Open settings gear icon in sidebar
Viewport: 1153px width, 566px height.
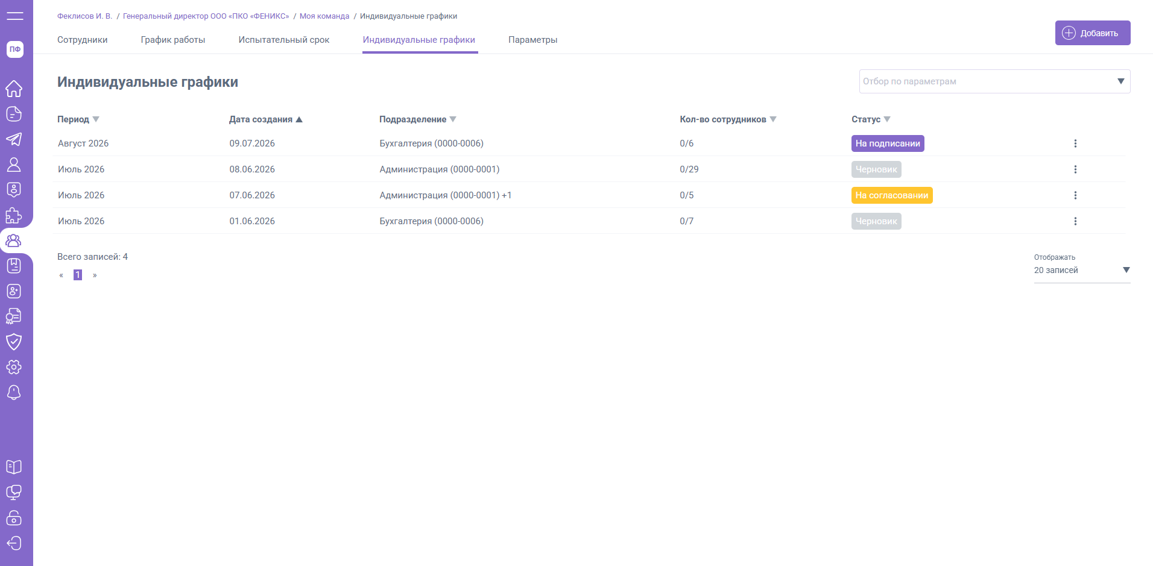coord(14,367)
